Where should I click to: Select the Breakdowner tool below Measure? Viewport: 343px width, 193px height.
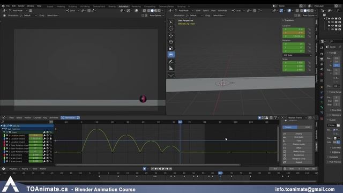171,75
